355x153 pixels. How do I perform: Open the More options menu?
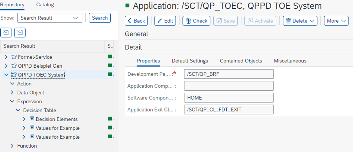click(x=336, y=21)
